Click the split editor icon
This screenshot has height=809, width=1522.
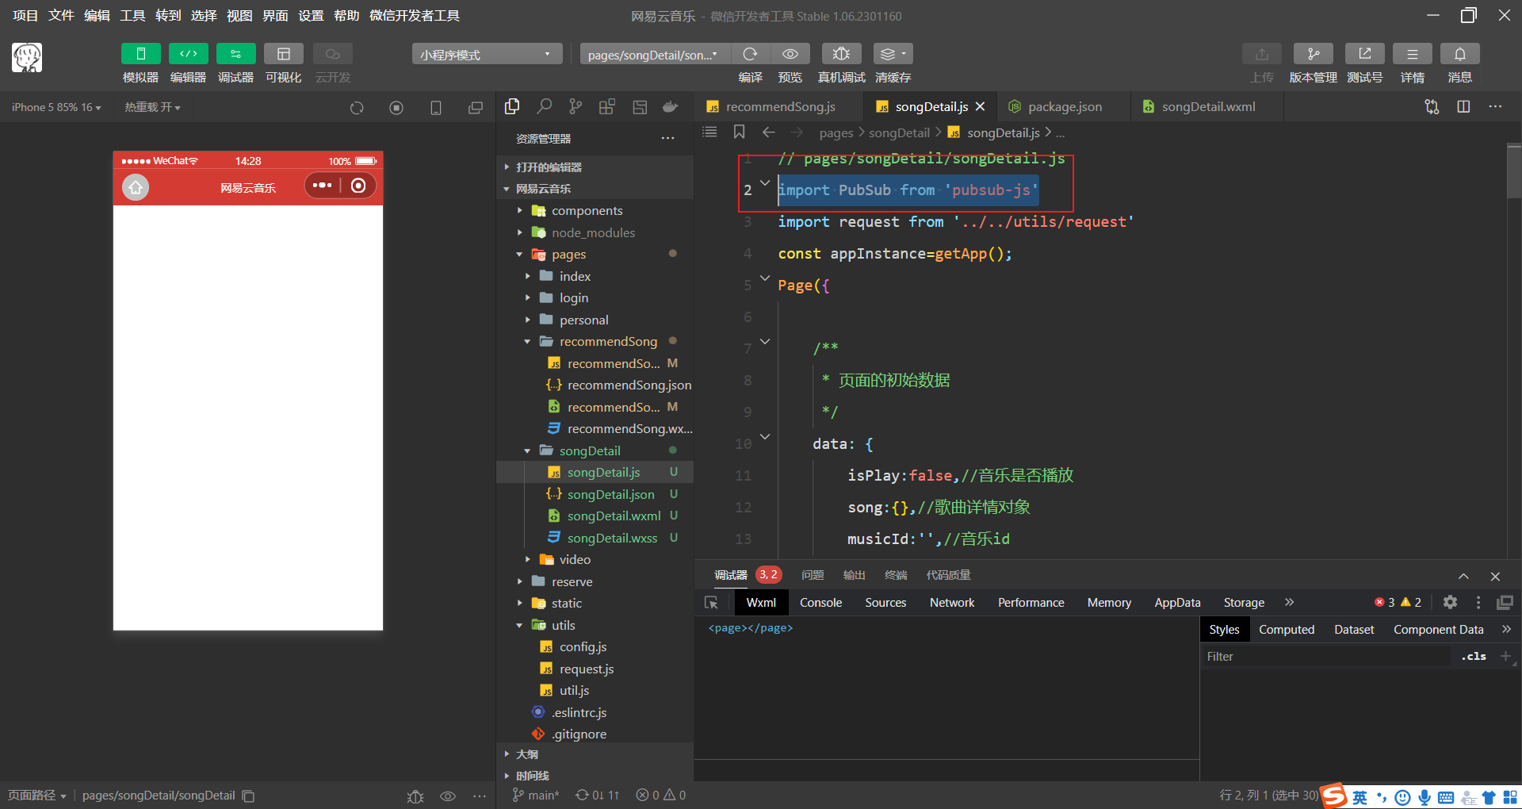[x=1463, y=106]
